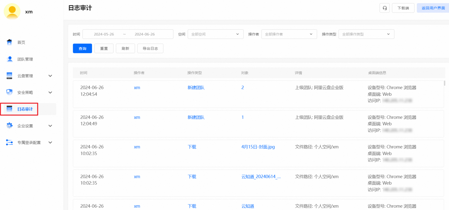Click 下载 link for 云知道_20240614 row

coord(192,176)
